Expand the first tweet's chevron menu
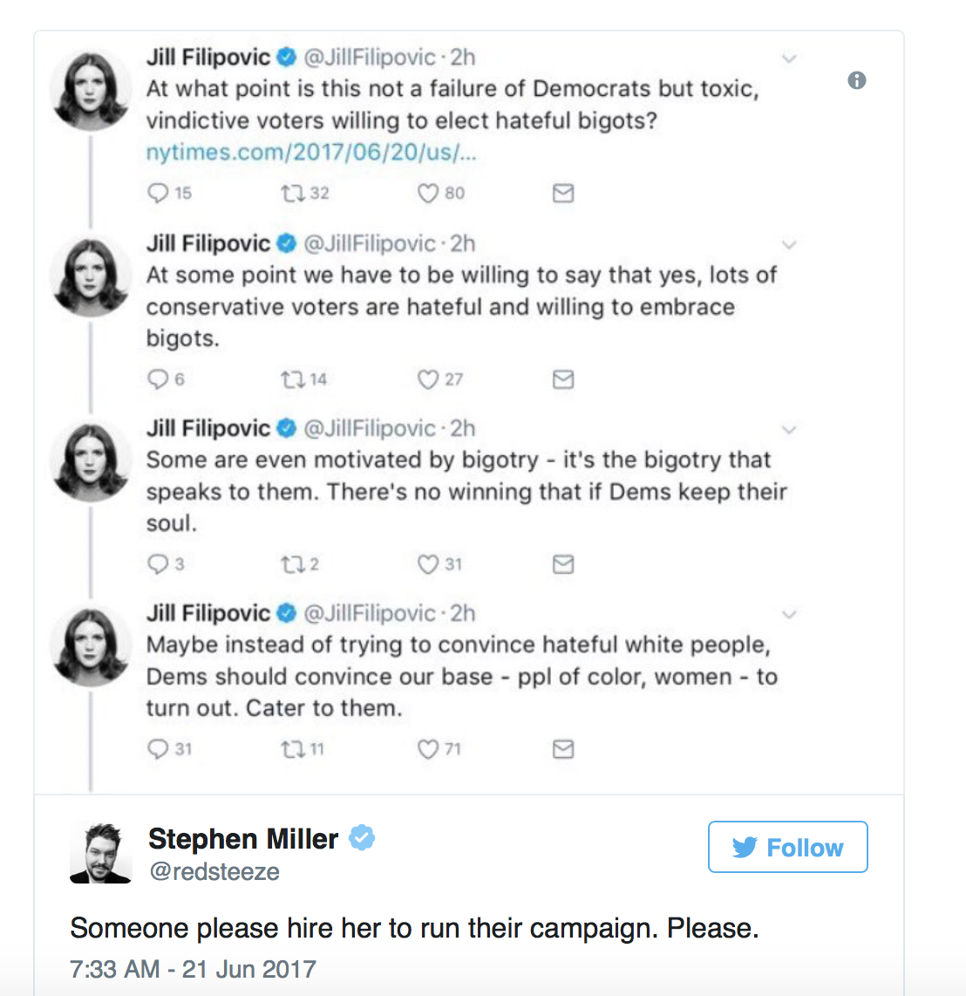 [789, 58]
